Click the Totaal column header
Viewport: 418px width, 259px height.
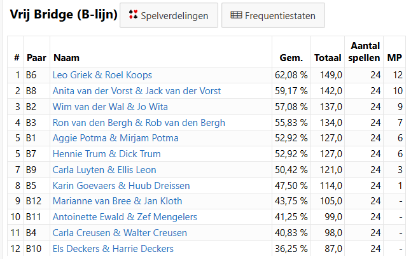[x=328, y=58]
